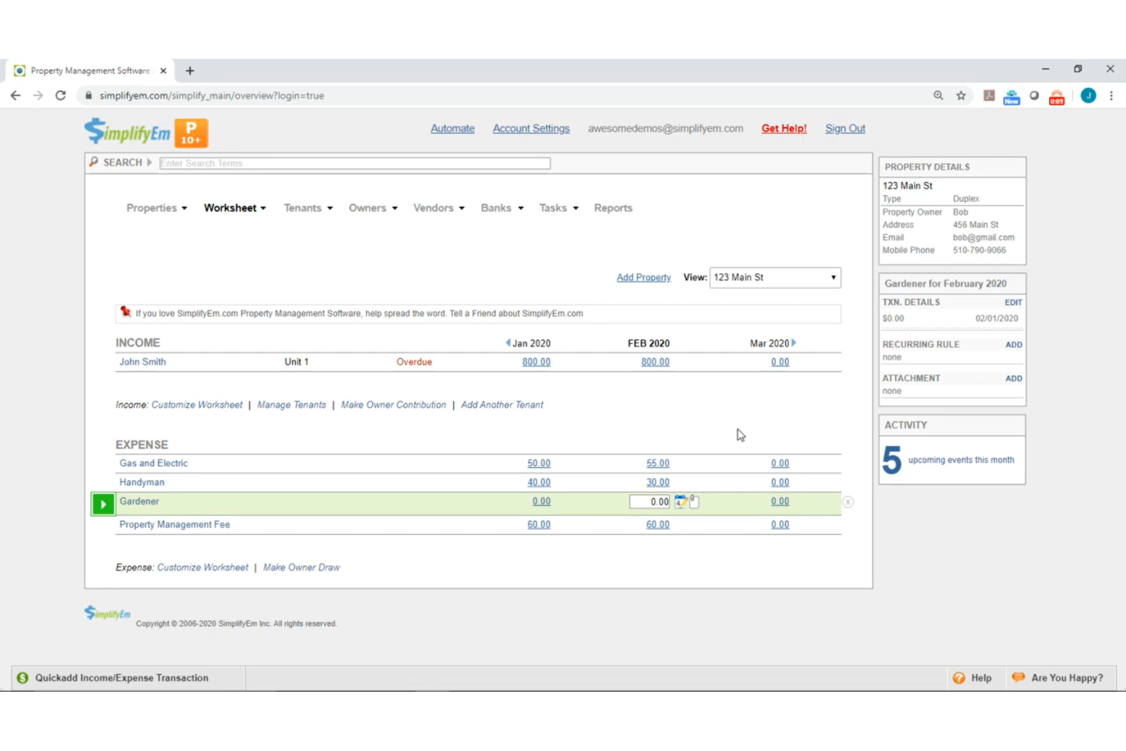Go back with the browser back arrow
This screenshot has width=1126, height=751.
(15, 96)
